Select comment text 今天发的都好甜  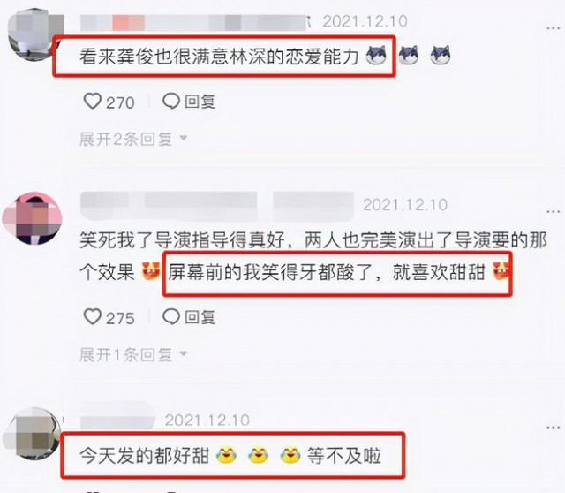tap(145, 456)
